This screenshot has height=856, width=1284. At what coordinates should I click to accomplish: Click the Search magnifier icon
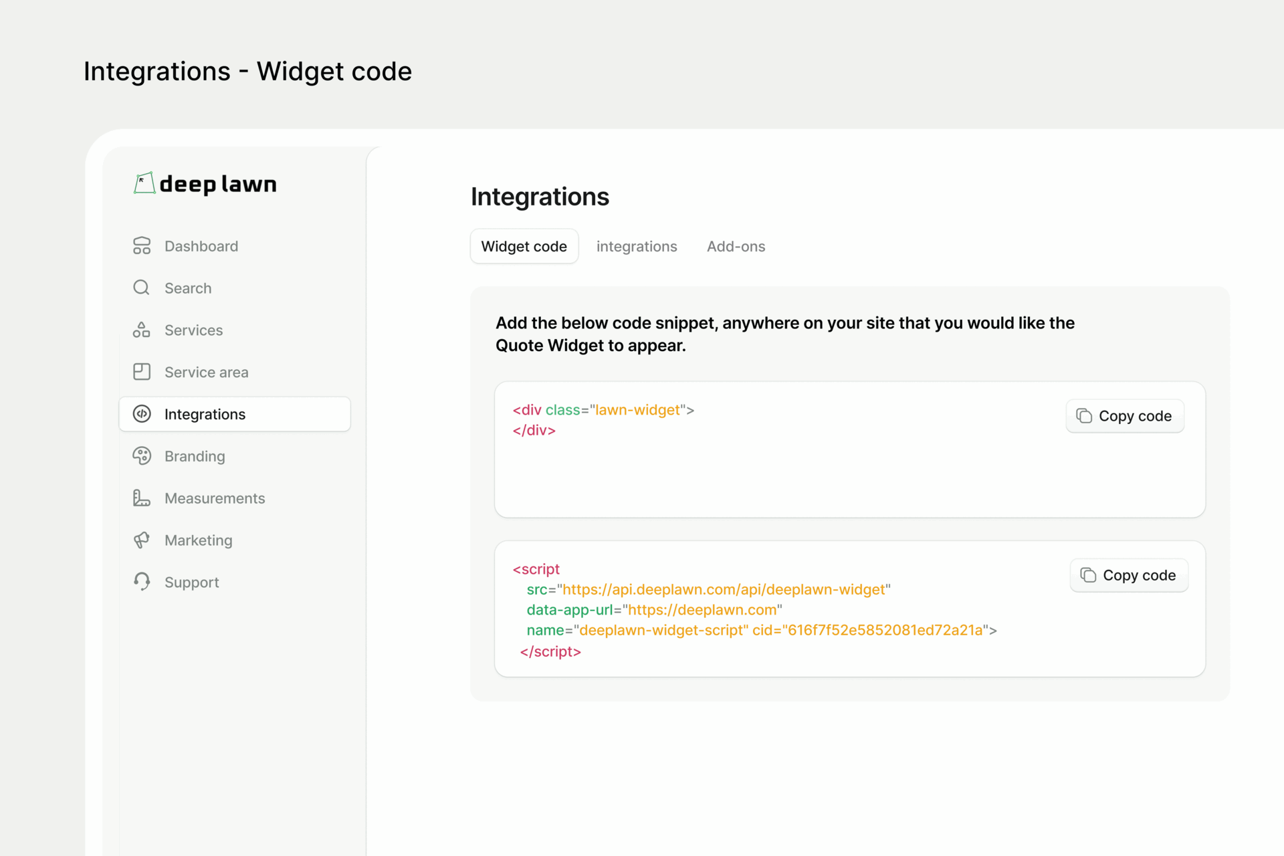pos(142,288)
